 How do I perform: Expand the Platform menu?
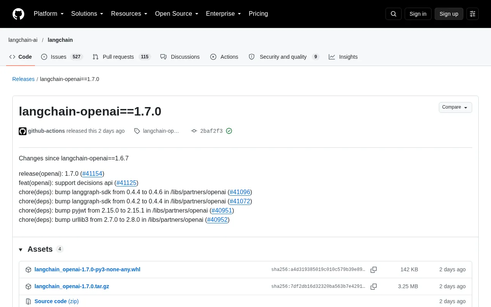(x=49, y=14)
